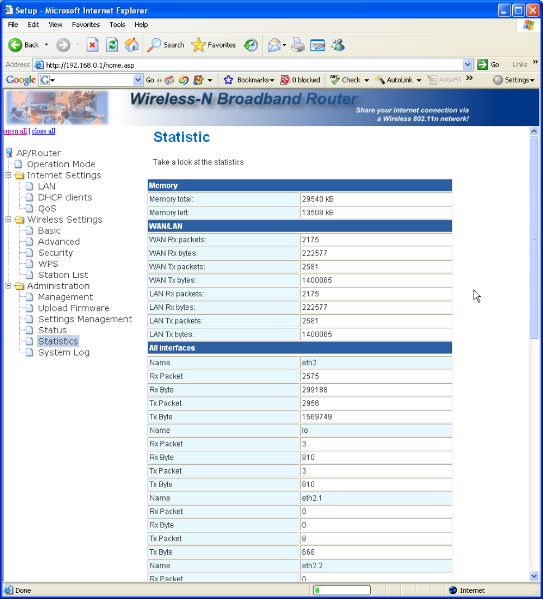
Task: Open the Edit menu
Action: (33, 25)
